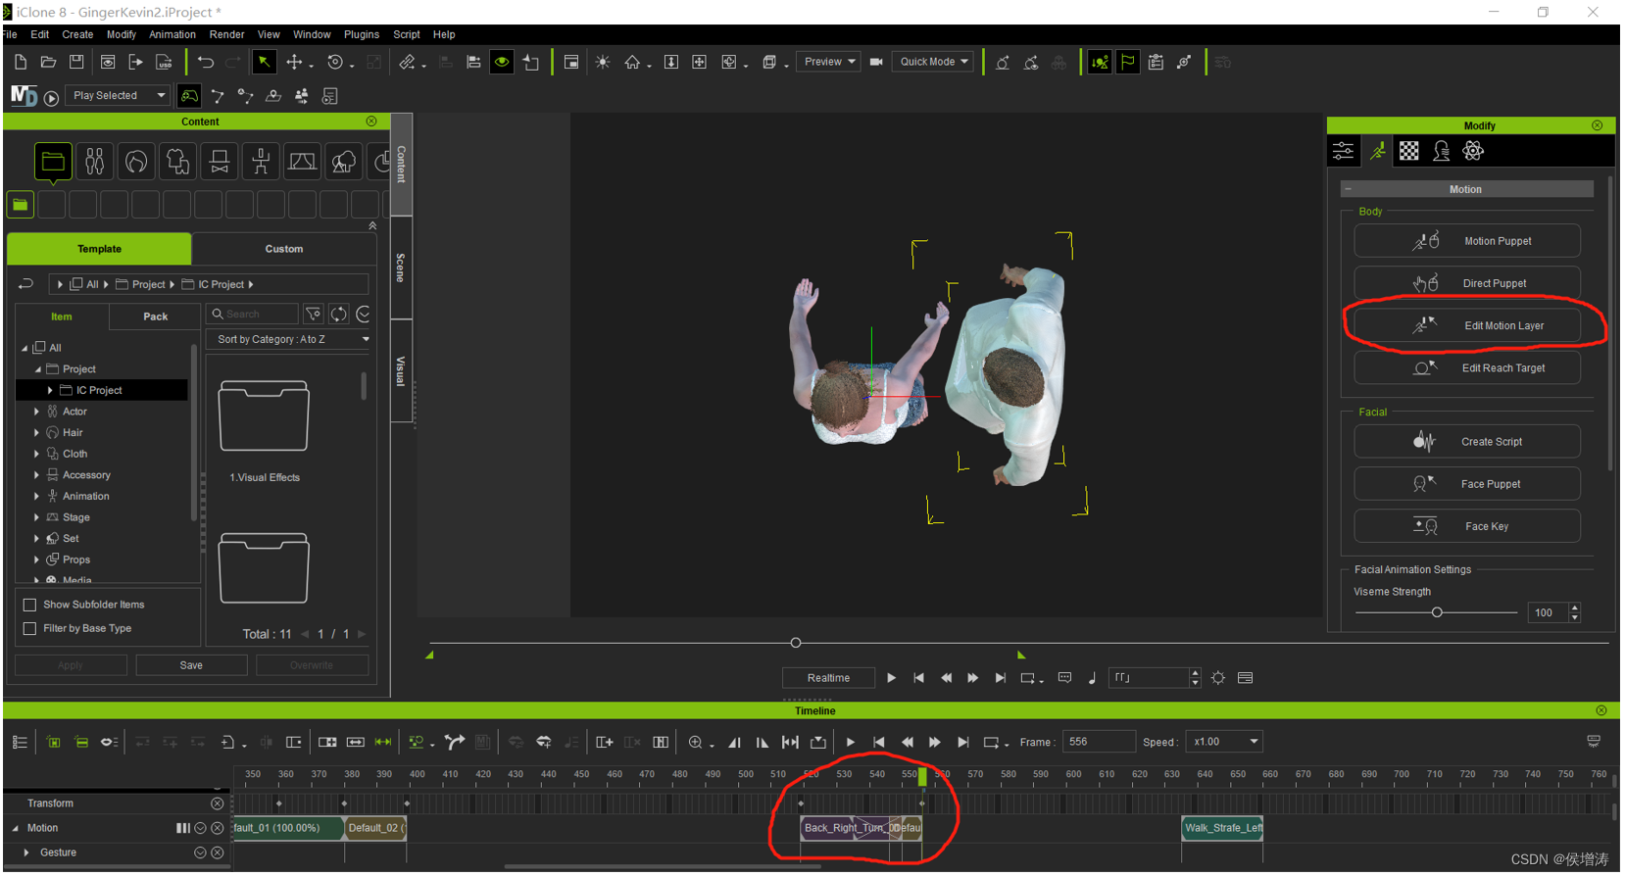
Task: Click the camera record icon next to Preview
Action: [876, 62]
